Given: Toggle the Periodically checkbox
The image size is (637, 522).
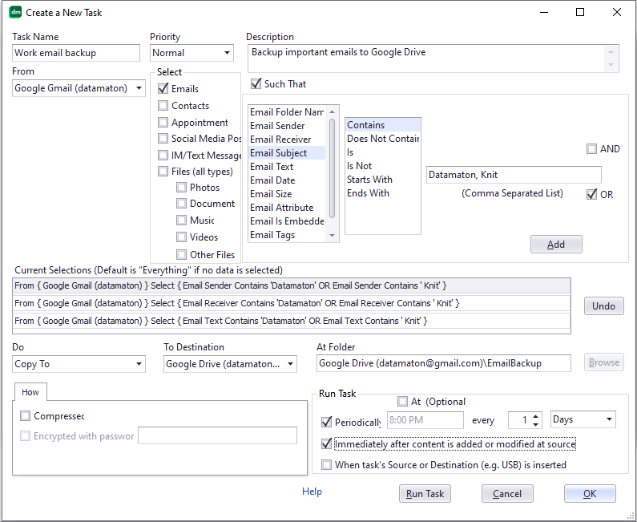Looking at the screenshot, I should tap(326, 422).
